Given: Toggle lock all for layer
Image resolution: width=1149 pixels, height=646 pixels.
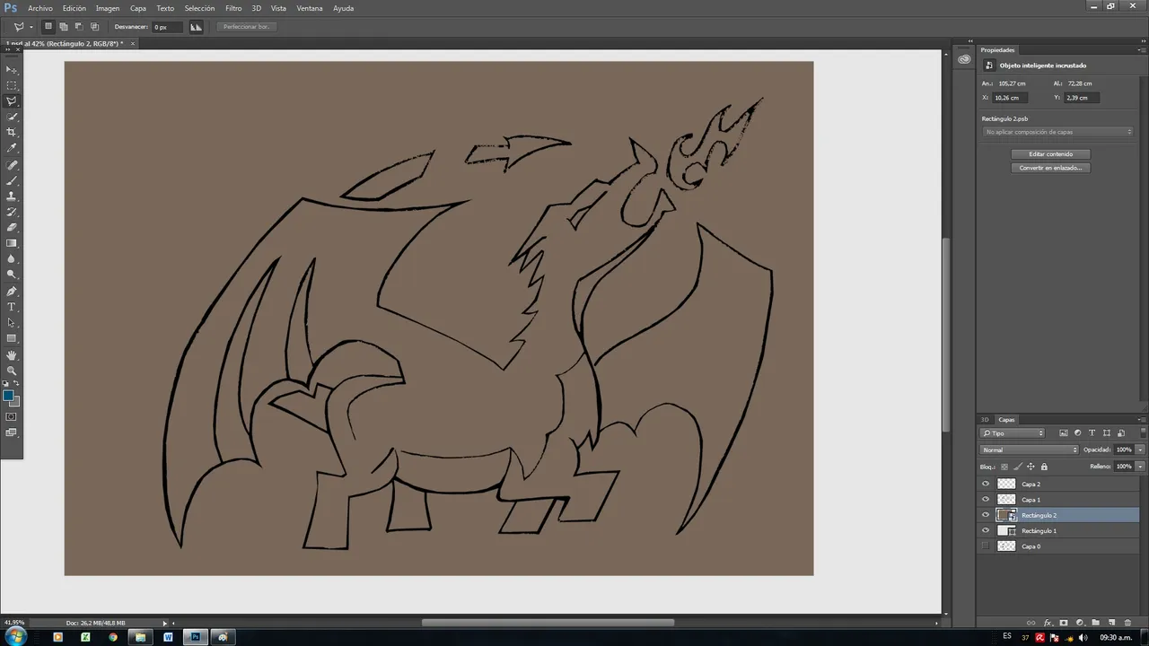Looking at the screenshot, I should pos(1044,467).
